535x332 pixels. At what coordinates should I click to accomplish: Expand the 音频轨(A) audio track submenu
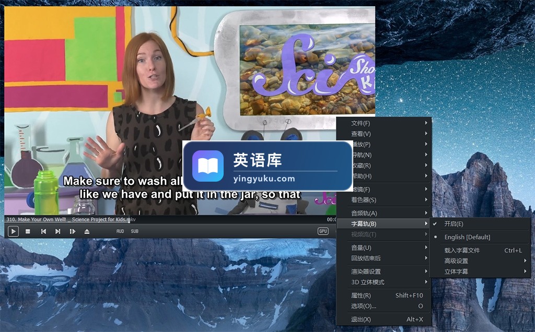384,213
